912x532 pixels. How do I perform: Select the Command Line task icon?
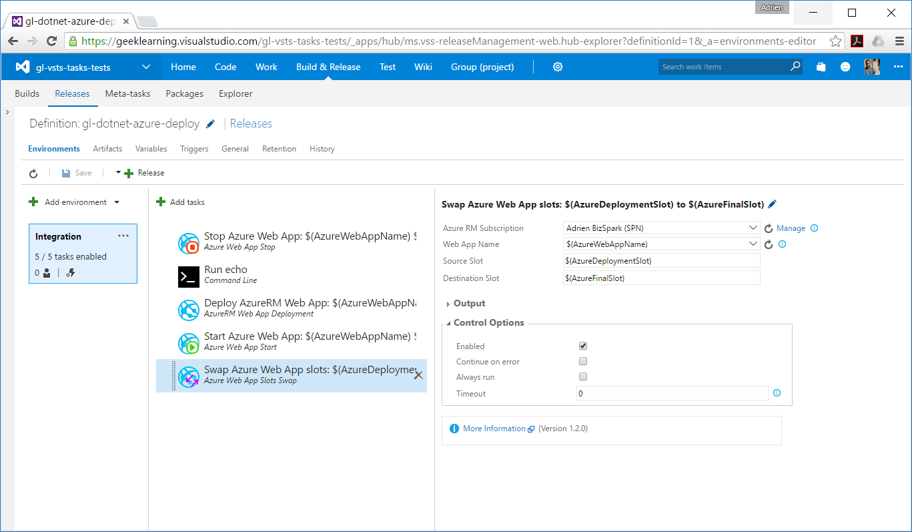click(189, 277)
